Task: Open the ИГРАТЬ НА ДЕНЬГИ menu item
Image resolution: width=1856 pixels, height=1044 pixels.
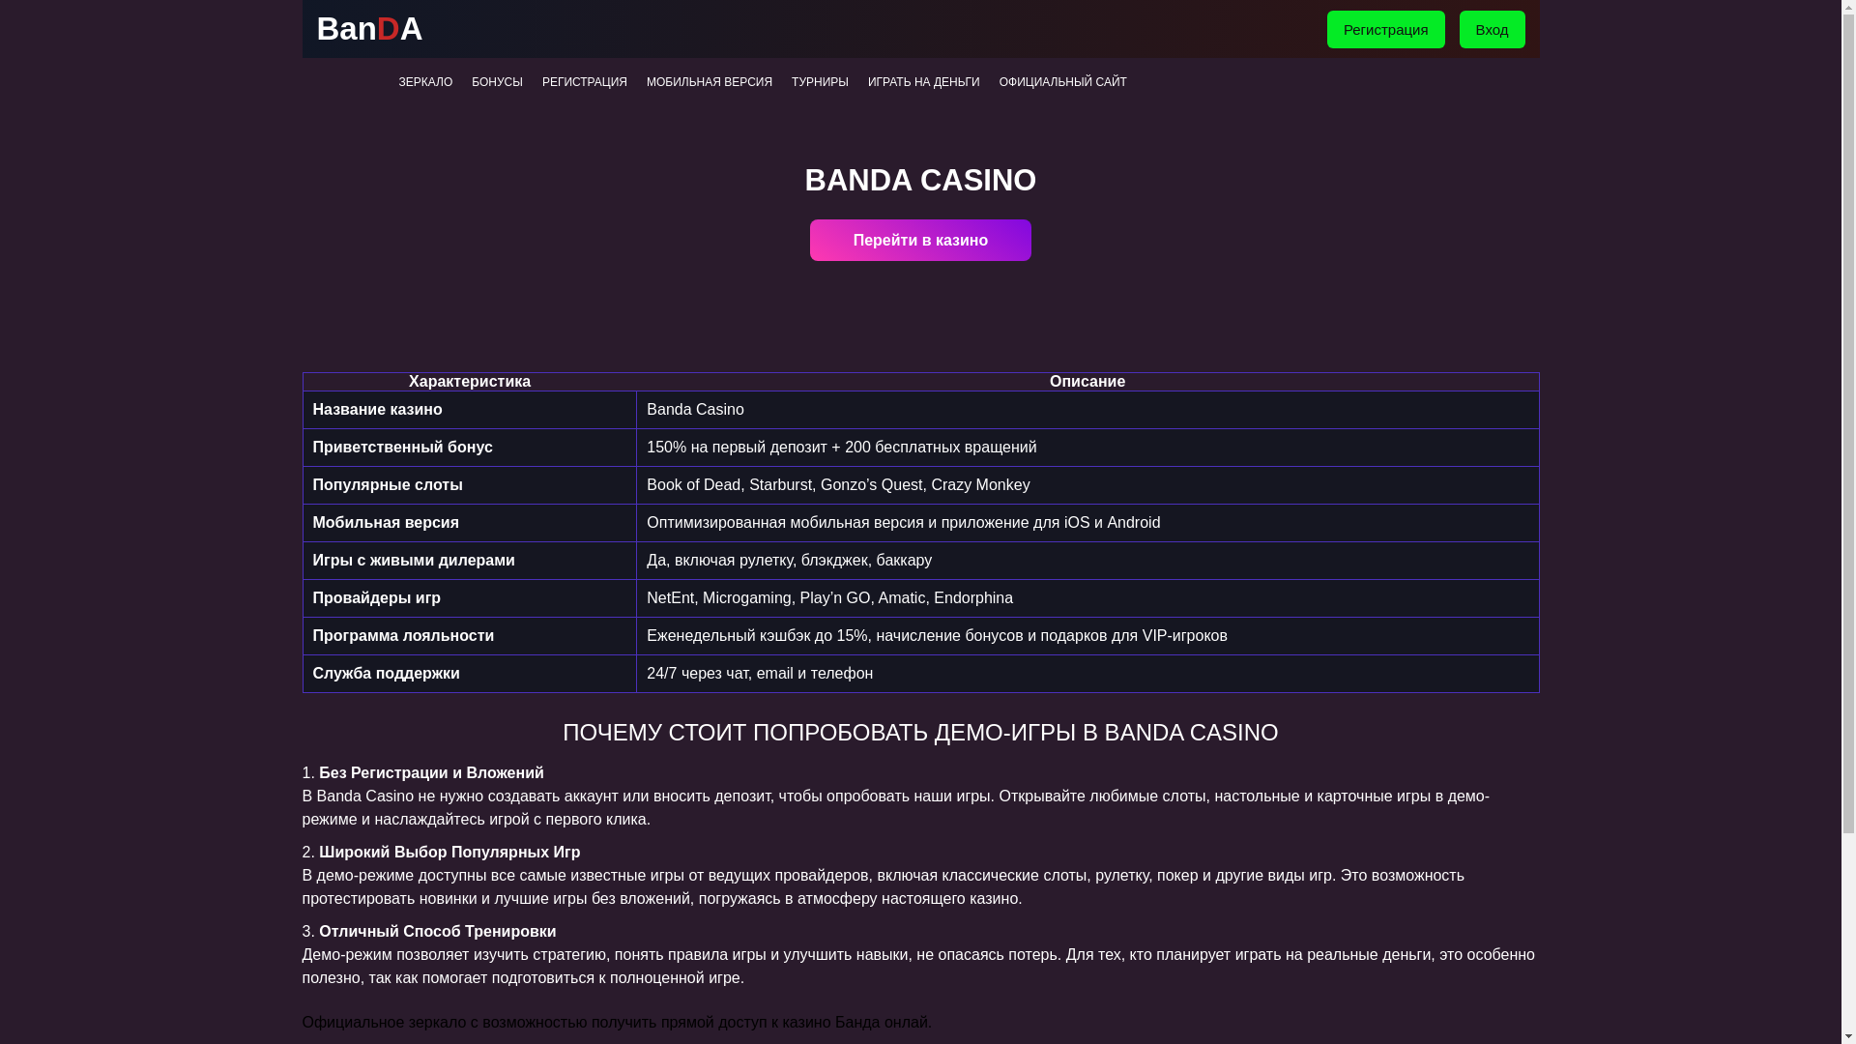Action: click(923, 82)
